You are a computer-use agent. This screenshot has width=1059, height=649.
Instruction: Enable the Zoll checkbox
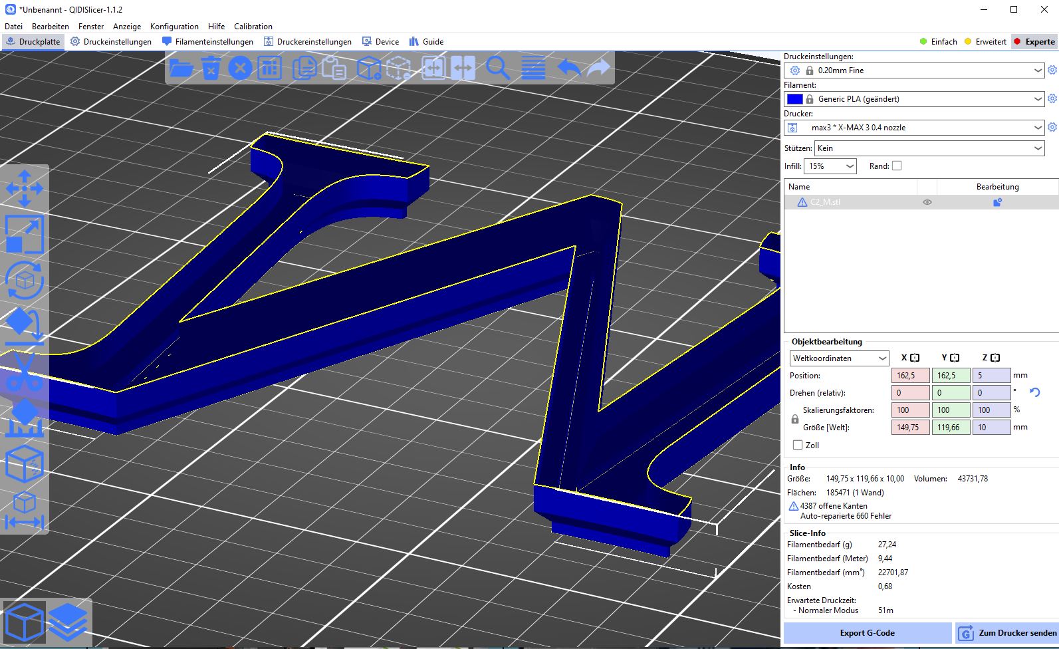tap(798, 445)
